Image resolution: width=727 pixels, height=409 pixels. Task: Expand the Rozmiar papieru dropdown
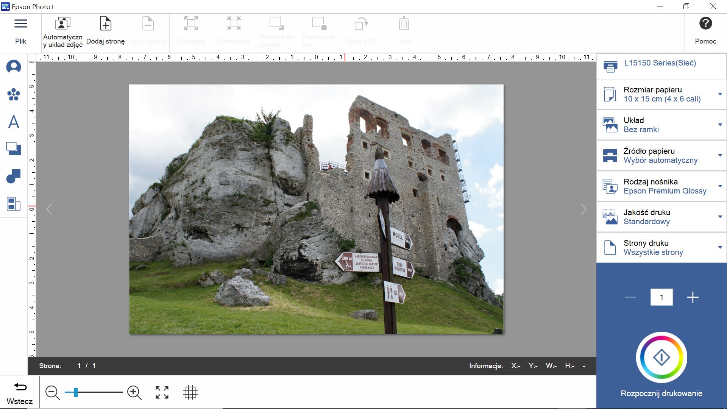point(720,94)
